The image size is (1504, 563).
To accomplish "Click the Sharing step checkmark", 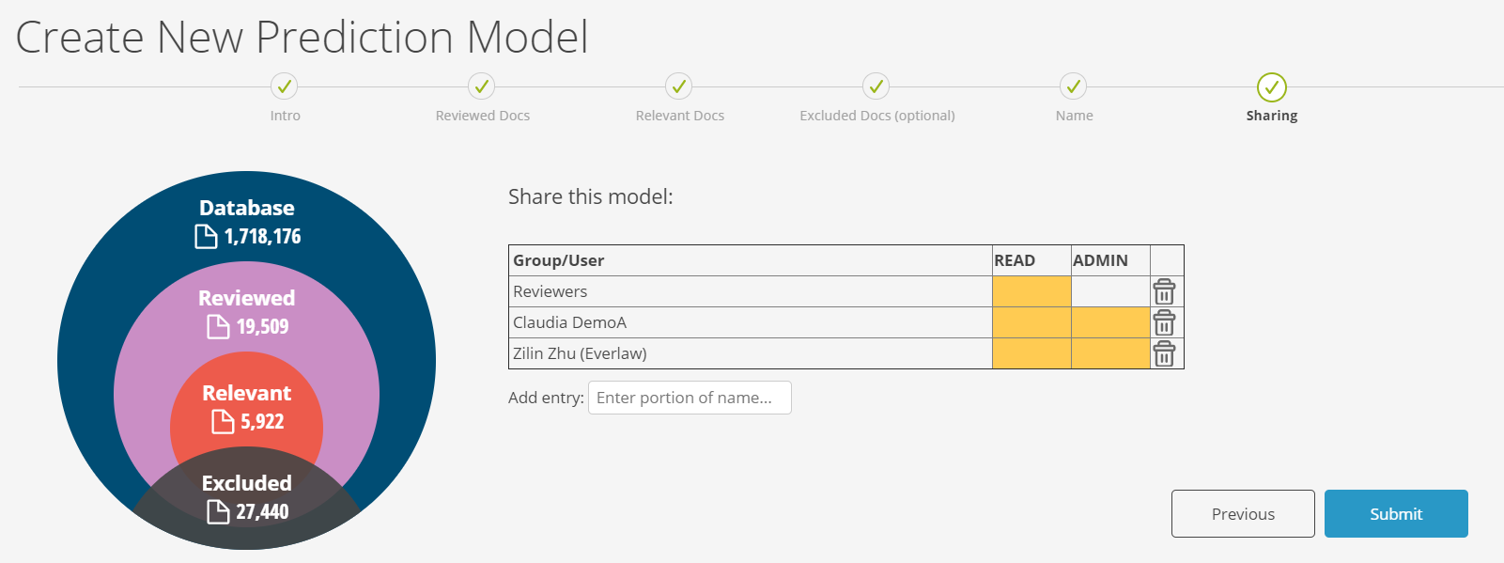I will 1272,87.
